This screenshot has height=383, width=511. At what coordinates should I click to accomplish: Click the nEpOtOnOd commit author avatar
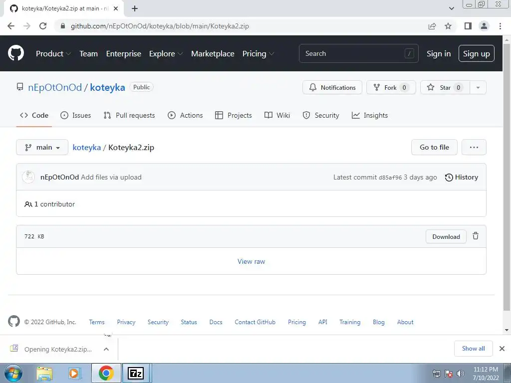coord(28,177)
